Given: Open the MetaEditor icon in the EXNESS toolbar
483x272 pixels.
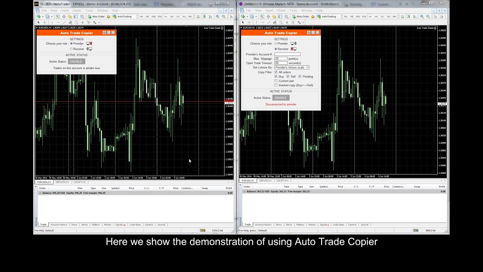Looking at the screenshot, I should pos(108,17).
